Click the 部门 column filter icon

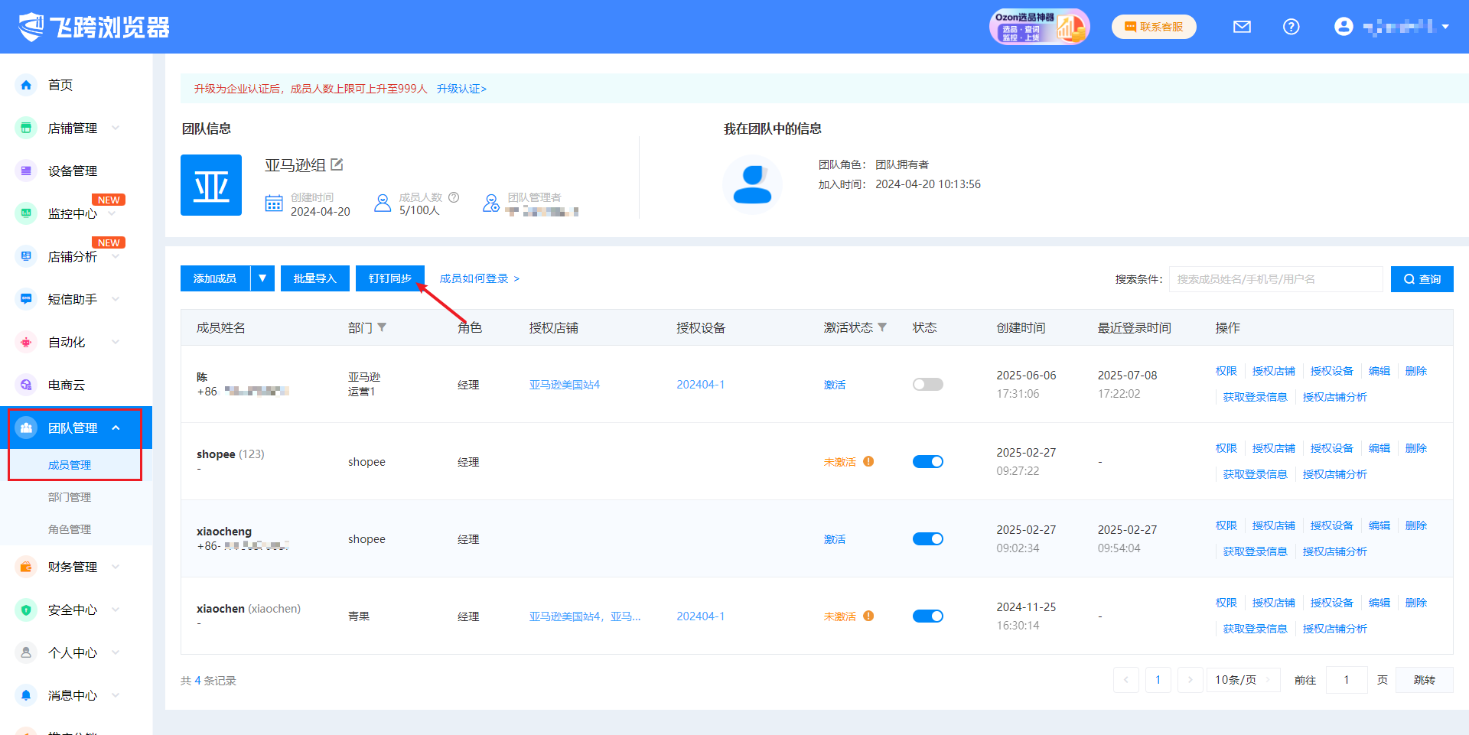382,327
